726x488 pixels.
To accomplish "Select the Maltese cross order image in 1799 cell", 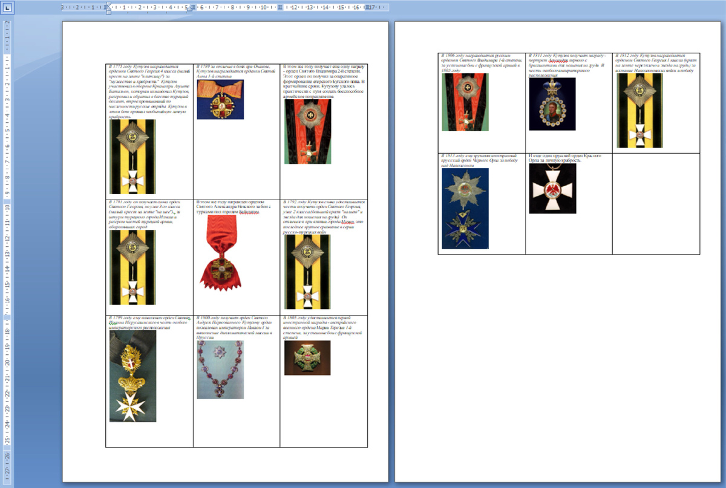I will [132, 376].
